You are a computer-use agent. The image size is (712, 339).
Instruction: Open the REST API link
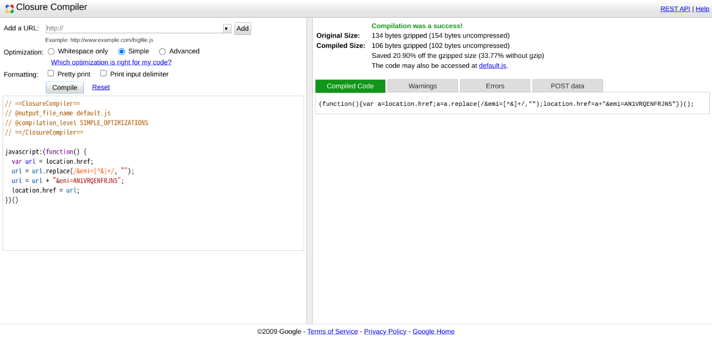675,9
